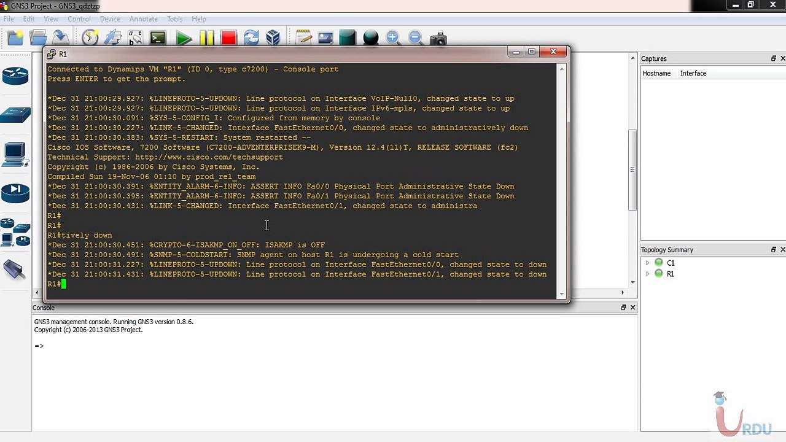Open the Control menu
786x442 pixels.
[79, 19]
